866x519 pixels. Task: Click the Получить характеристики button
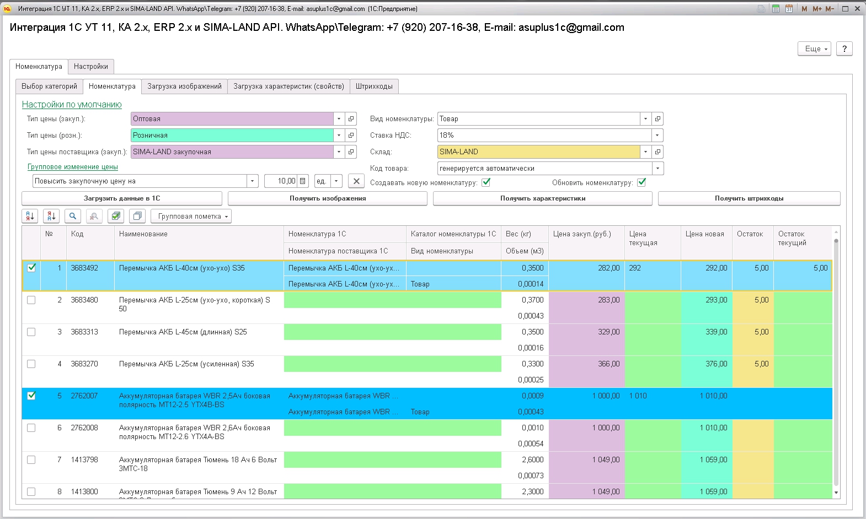click(x=543, y=198)
